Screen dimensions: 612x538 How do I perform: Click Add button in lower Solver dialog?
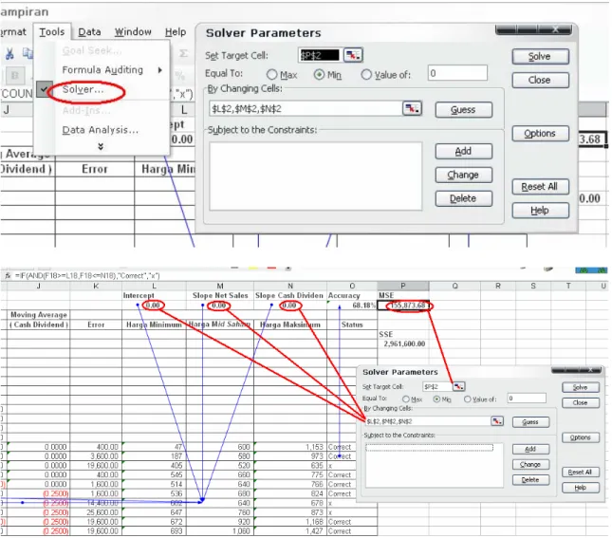pos(530,449)
